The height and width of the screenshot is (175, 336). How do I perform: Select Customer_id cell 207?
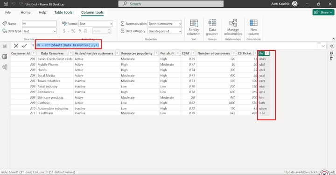pos(23,92)
